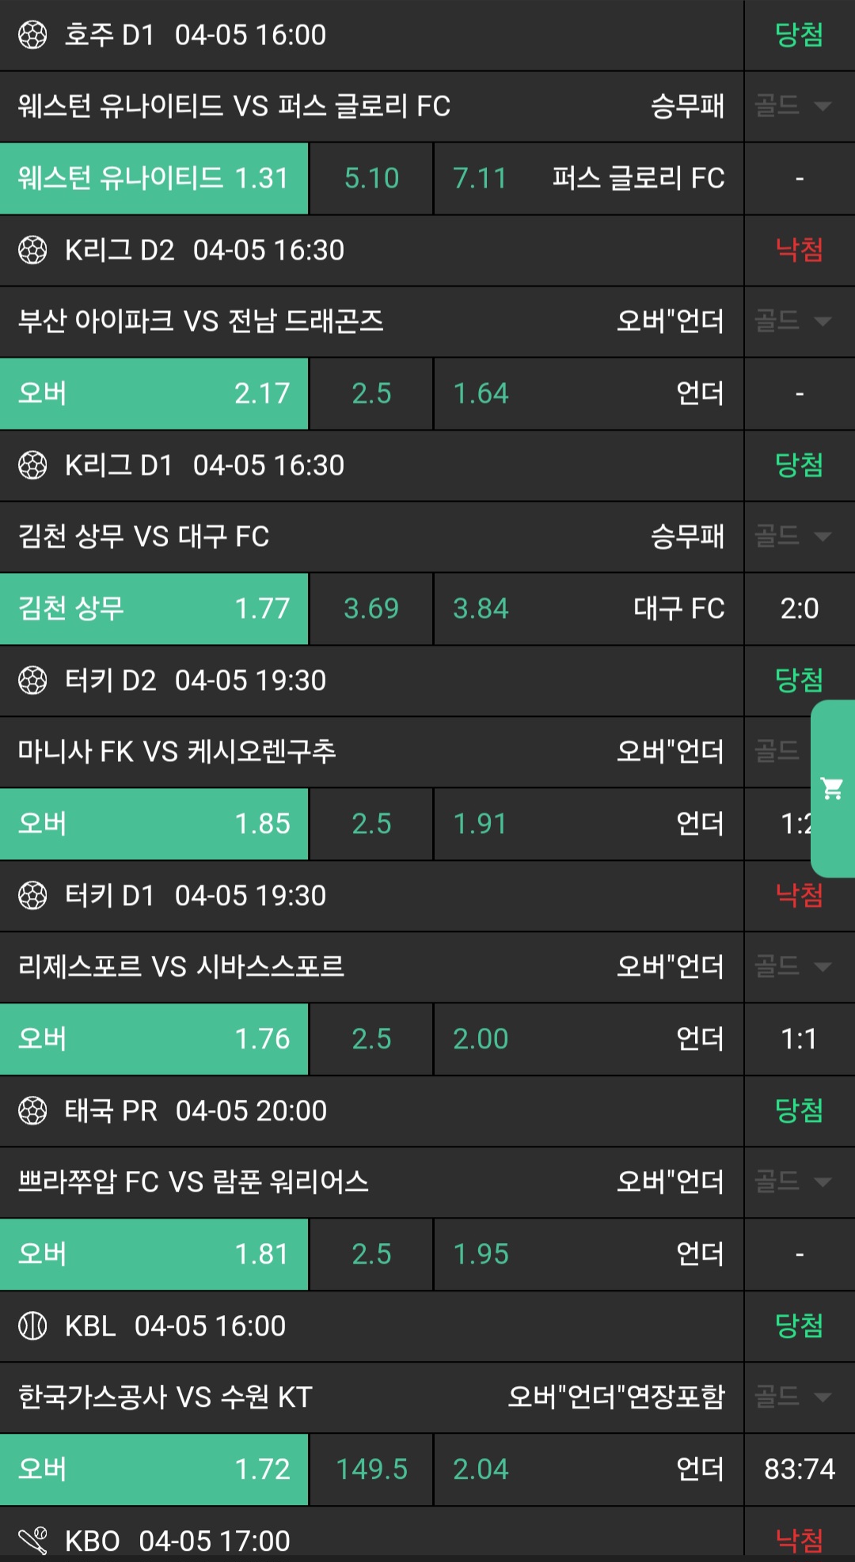Toggle the 웨스턴 유나이티드 1.31 win selection
This screenshot has width=855, height=1562.
coord(154,179)
